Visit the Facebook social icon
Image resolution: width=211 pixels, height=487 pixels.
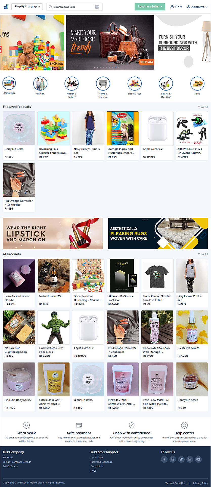pos(164,459)
